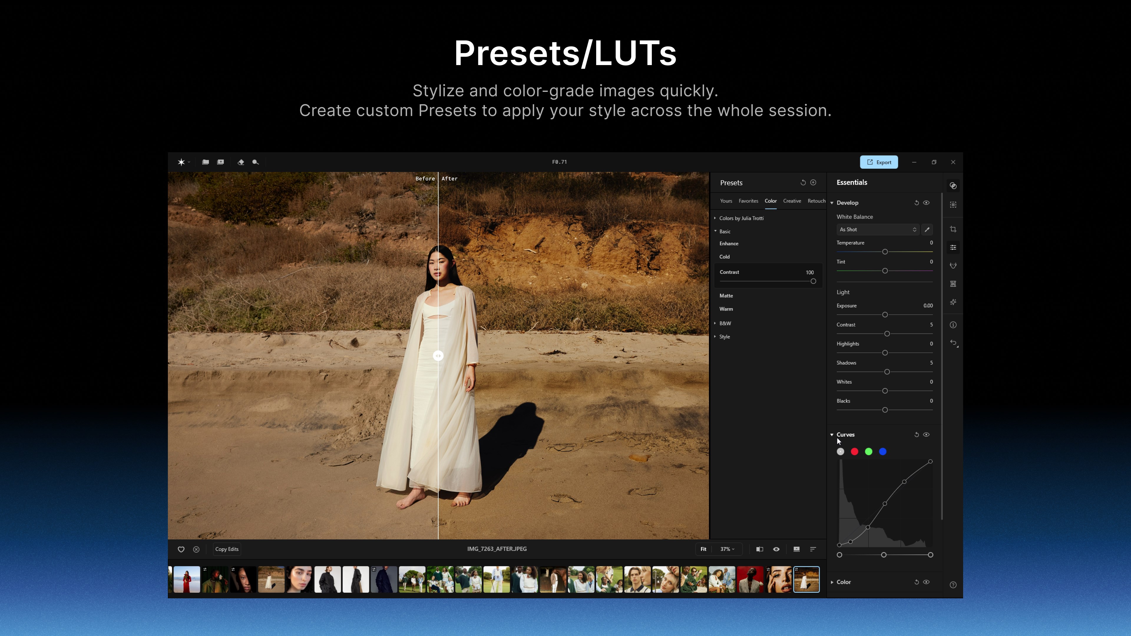Select the red curve channel swatch
This screenshot has width=1131, height=636.
(854, 452)
